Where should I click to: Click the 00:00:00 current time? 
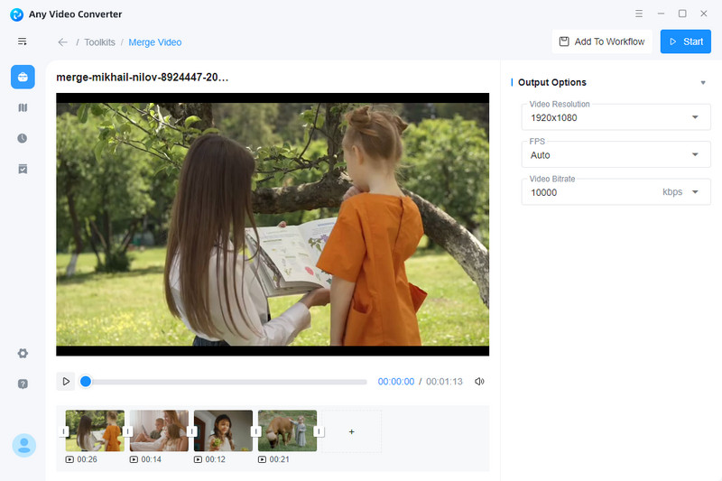coord(396,382)
